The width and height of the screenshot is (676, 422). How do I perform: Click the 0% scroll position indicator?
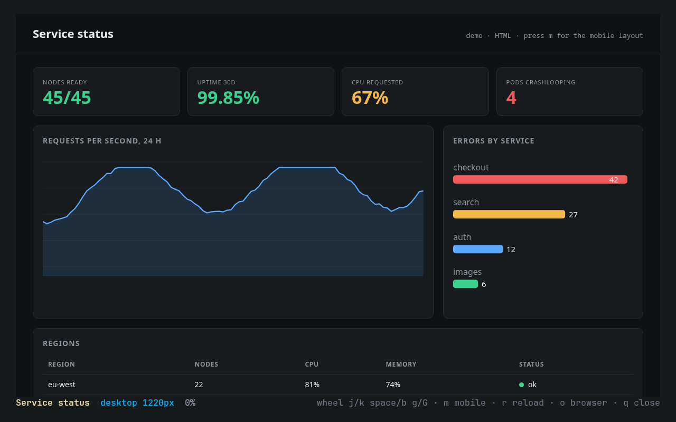pos(190,402)
